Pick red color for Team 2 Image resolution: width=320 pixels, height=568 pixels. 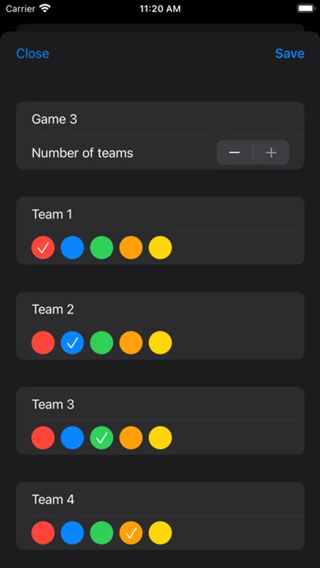point(43,343)
